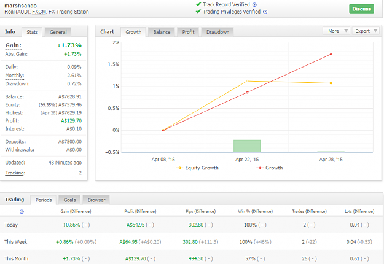Click the +1.73% Gain value
Screen dimensions: 384x264
pyautogui.click(x=69, y=45)
